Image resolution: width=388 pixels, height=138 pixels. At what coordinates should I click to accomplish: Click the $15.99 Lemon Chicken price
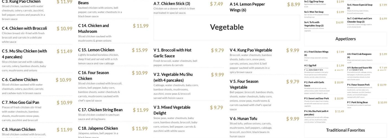(140, 50)
